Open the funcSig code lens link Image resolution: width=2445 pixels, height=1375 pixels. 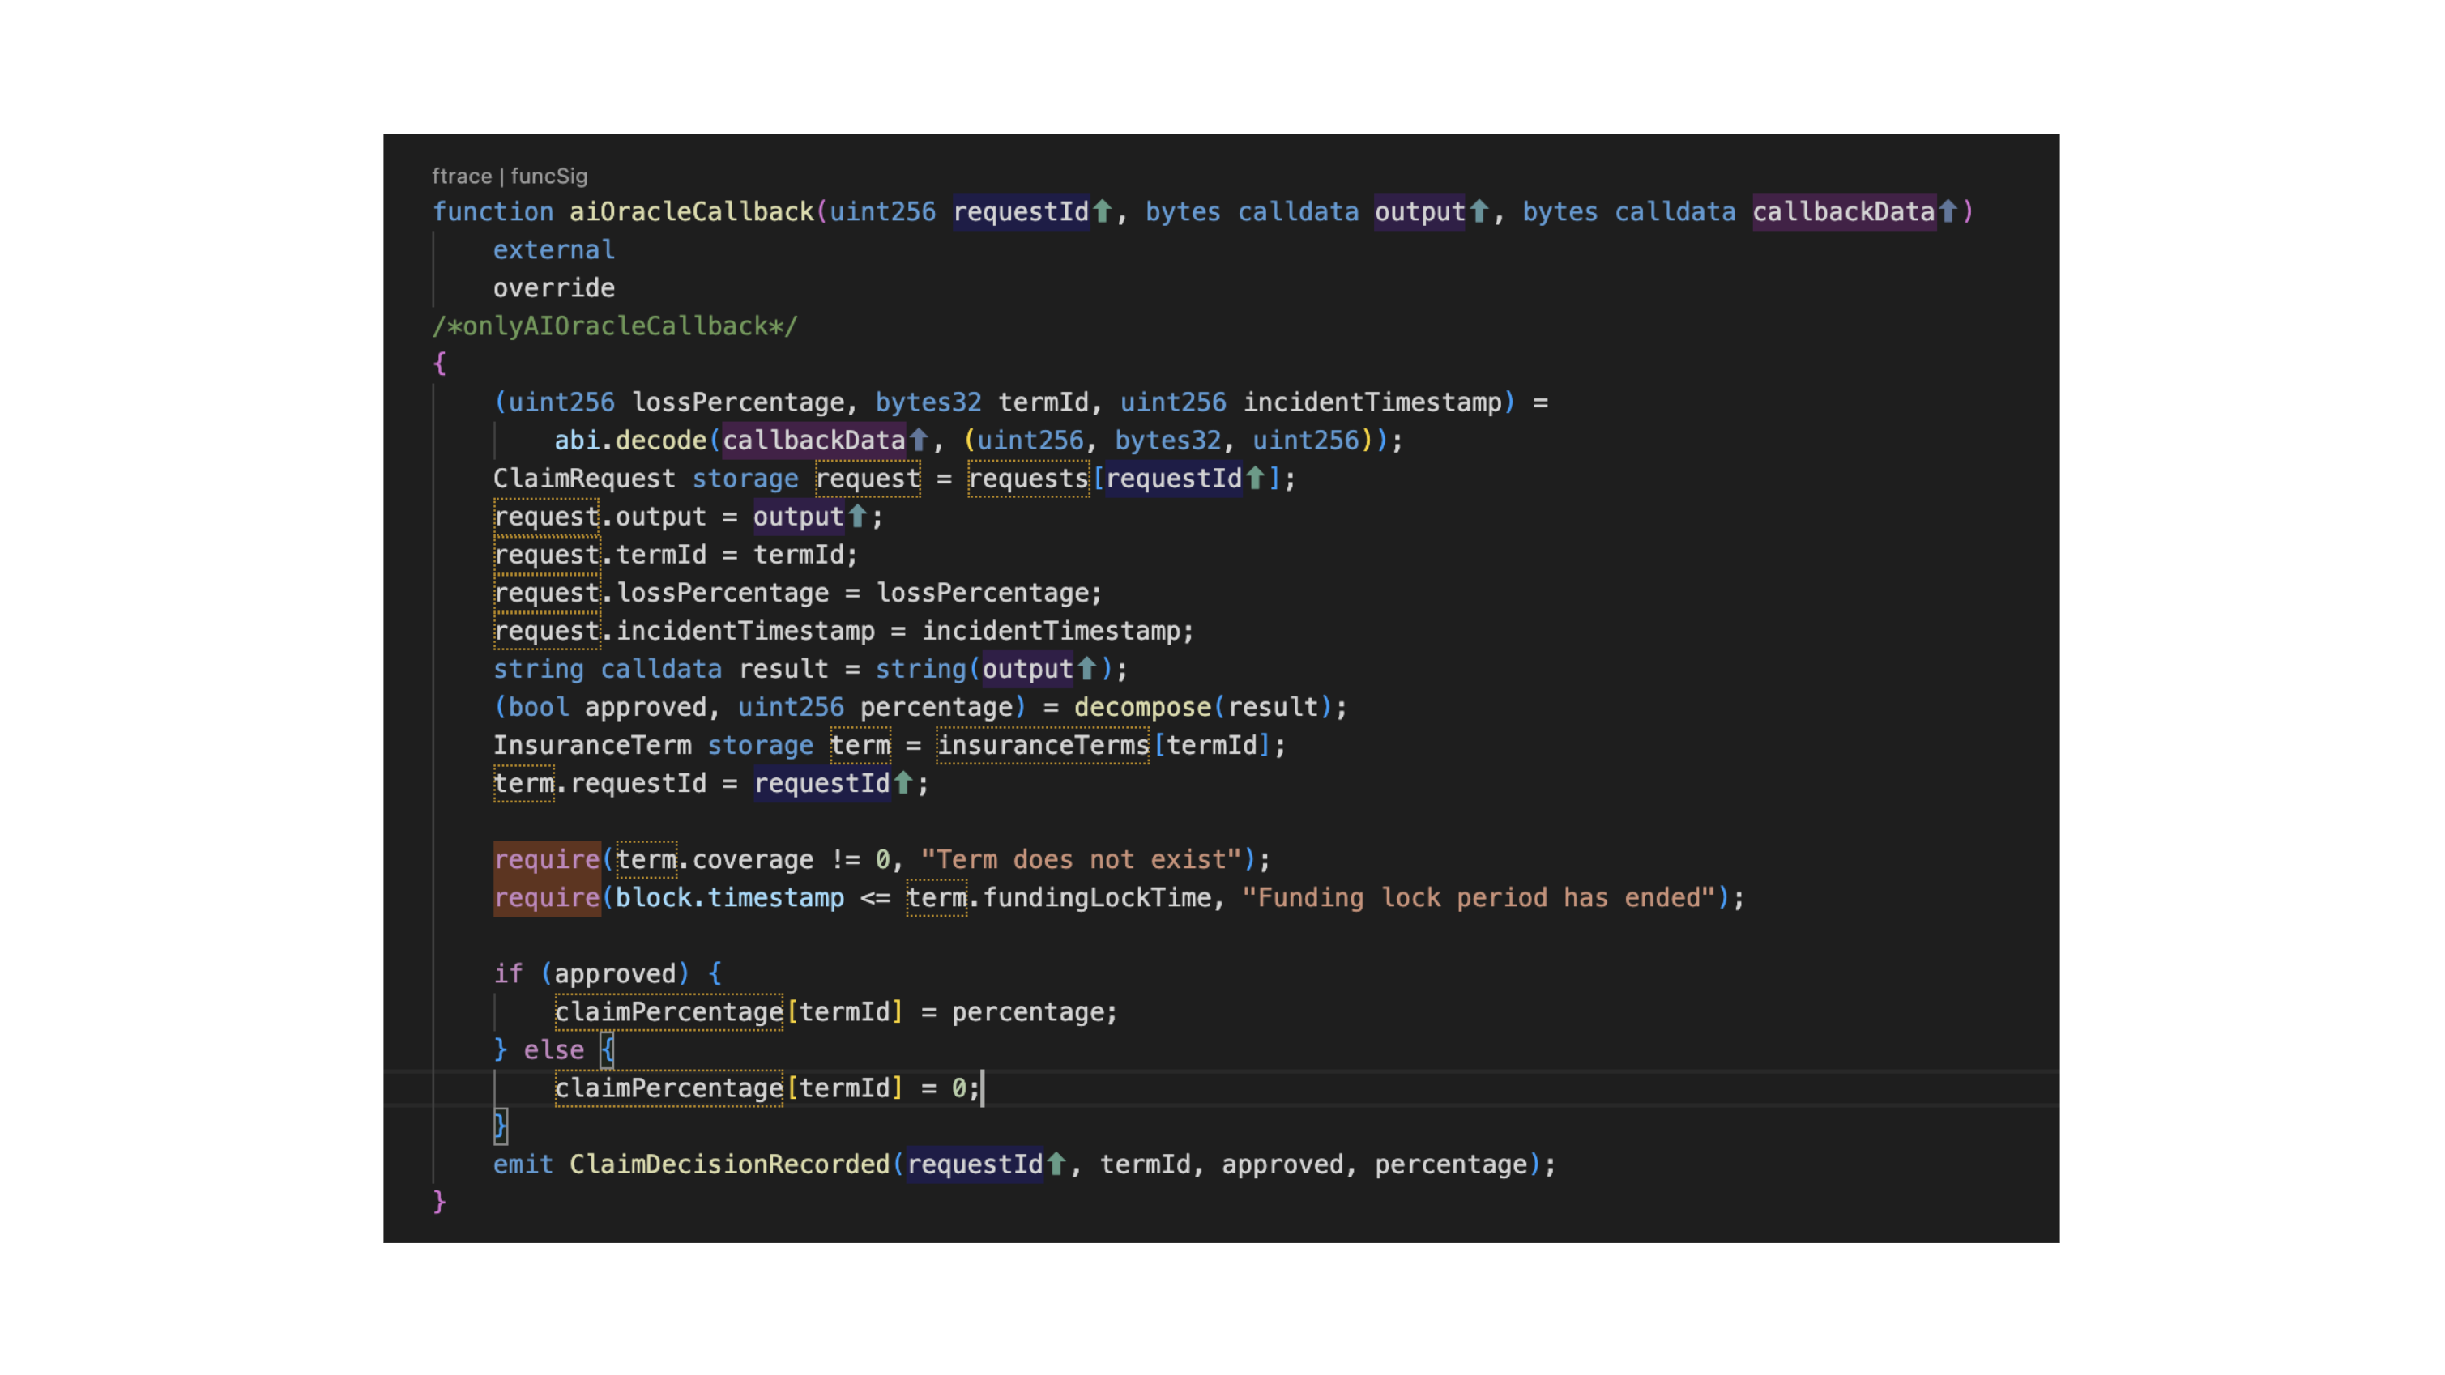point(548,177)
